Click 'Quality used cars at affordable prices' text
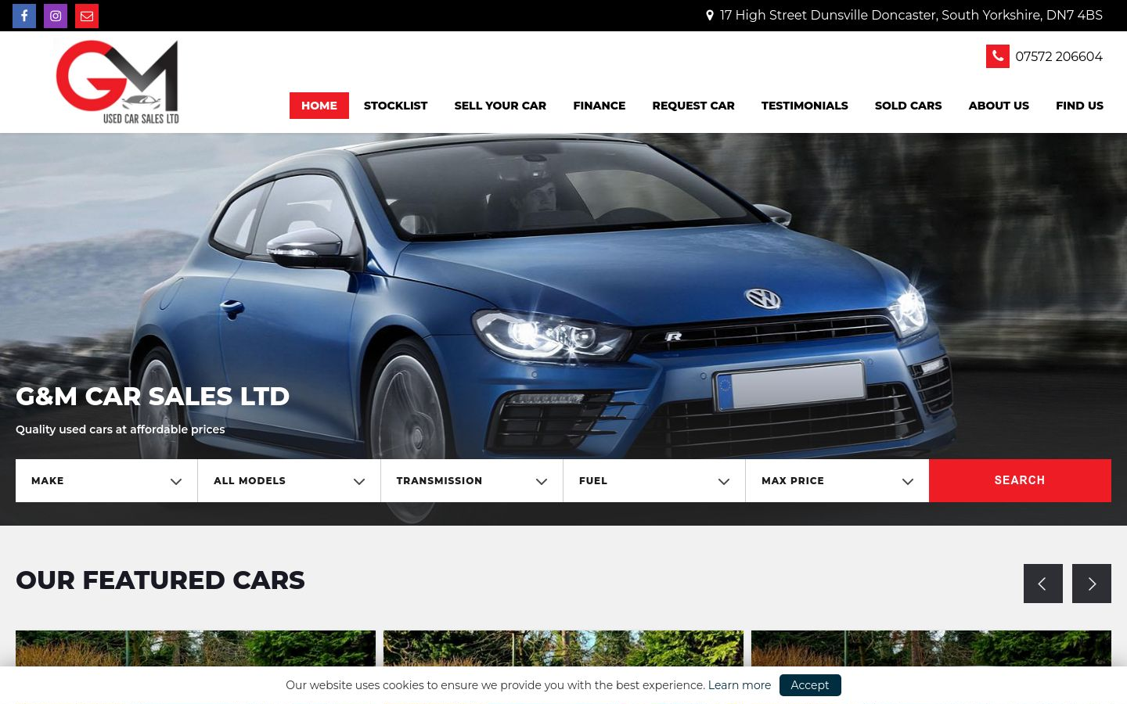The width and height of the screenshot is (1127, 704). (121, 429)
